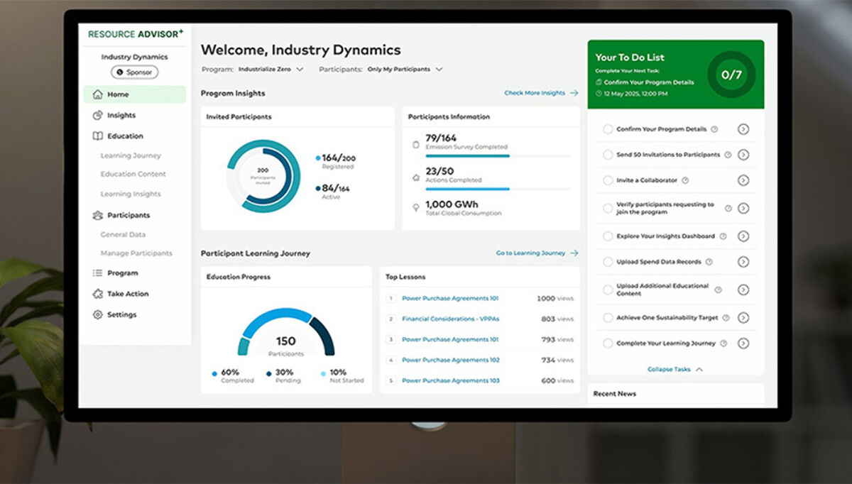The width and height of the screenshot is (852, 484).
Task: Open Settings gear icon in sidebar
Action: [x=98, y=314]
